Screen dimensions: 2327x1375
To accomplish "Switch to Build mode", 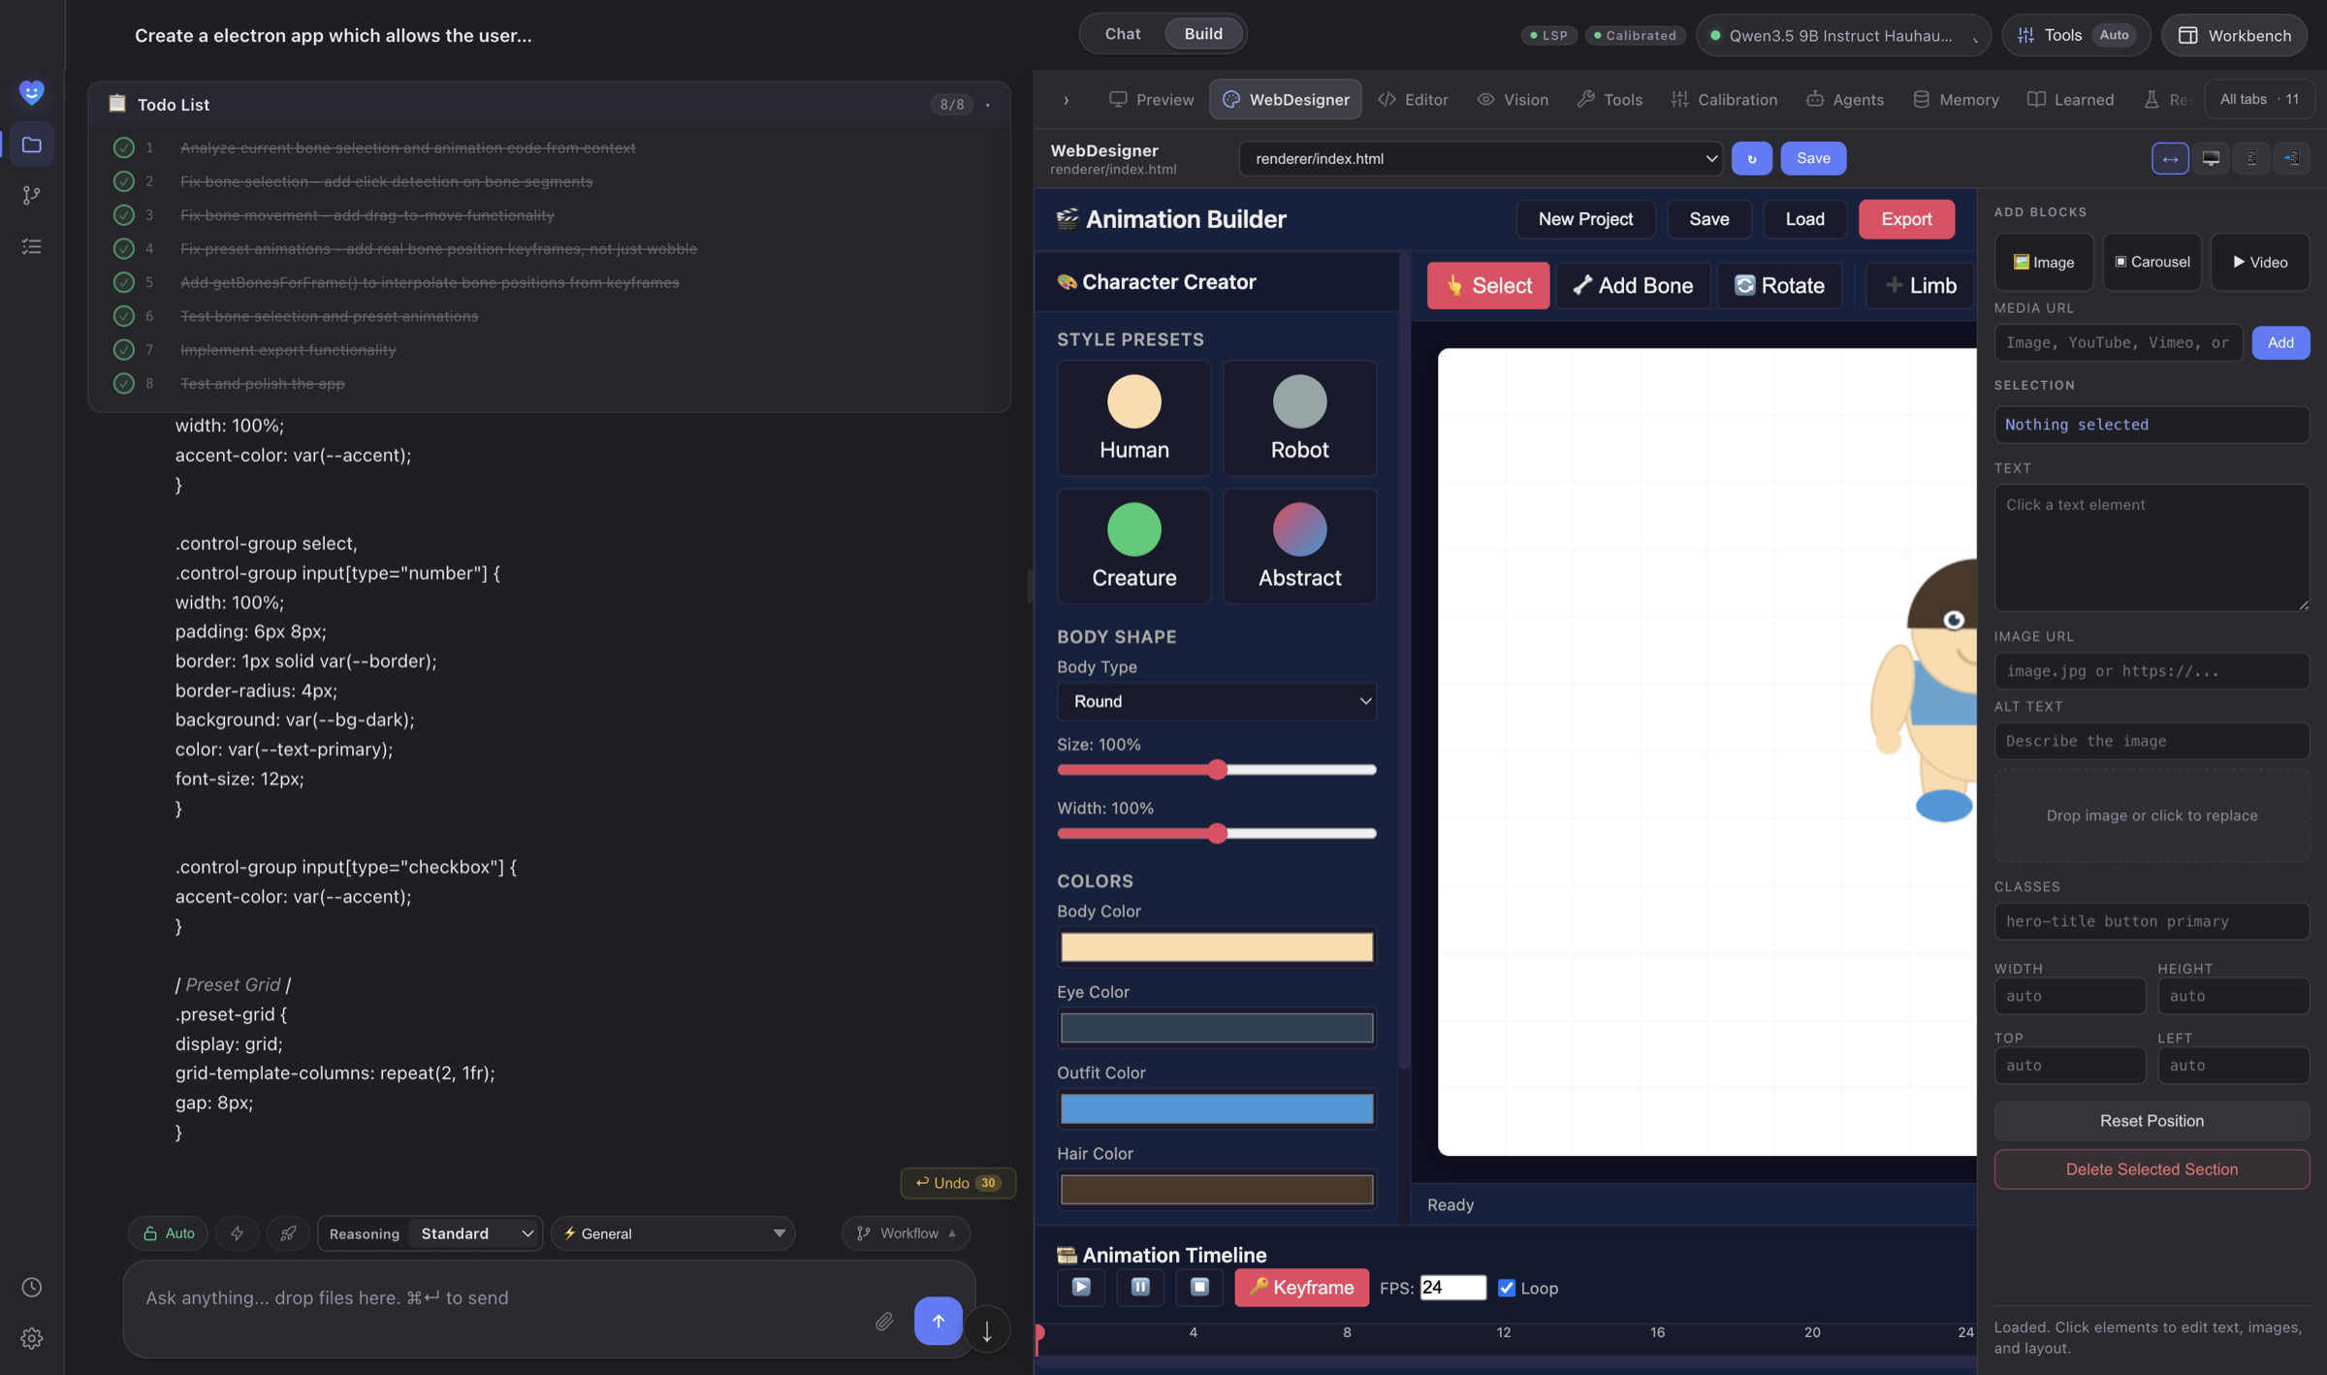I will pos(1203,34).
